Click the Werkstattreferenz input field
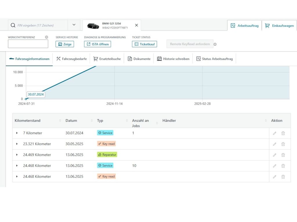This screenshot has width=297, height=222. pyautogui.click(x=28, y=44)
